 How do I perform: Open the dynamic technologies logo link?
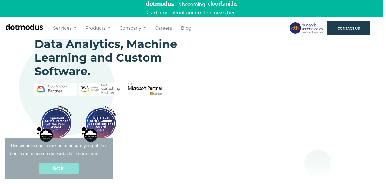[x=306, y=28]
